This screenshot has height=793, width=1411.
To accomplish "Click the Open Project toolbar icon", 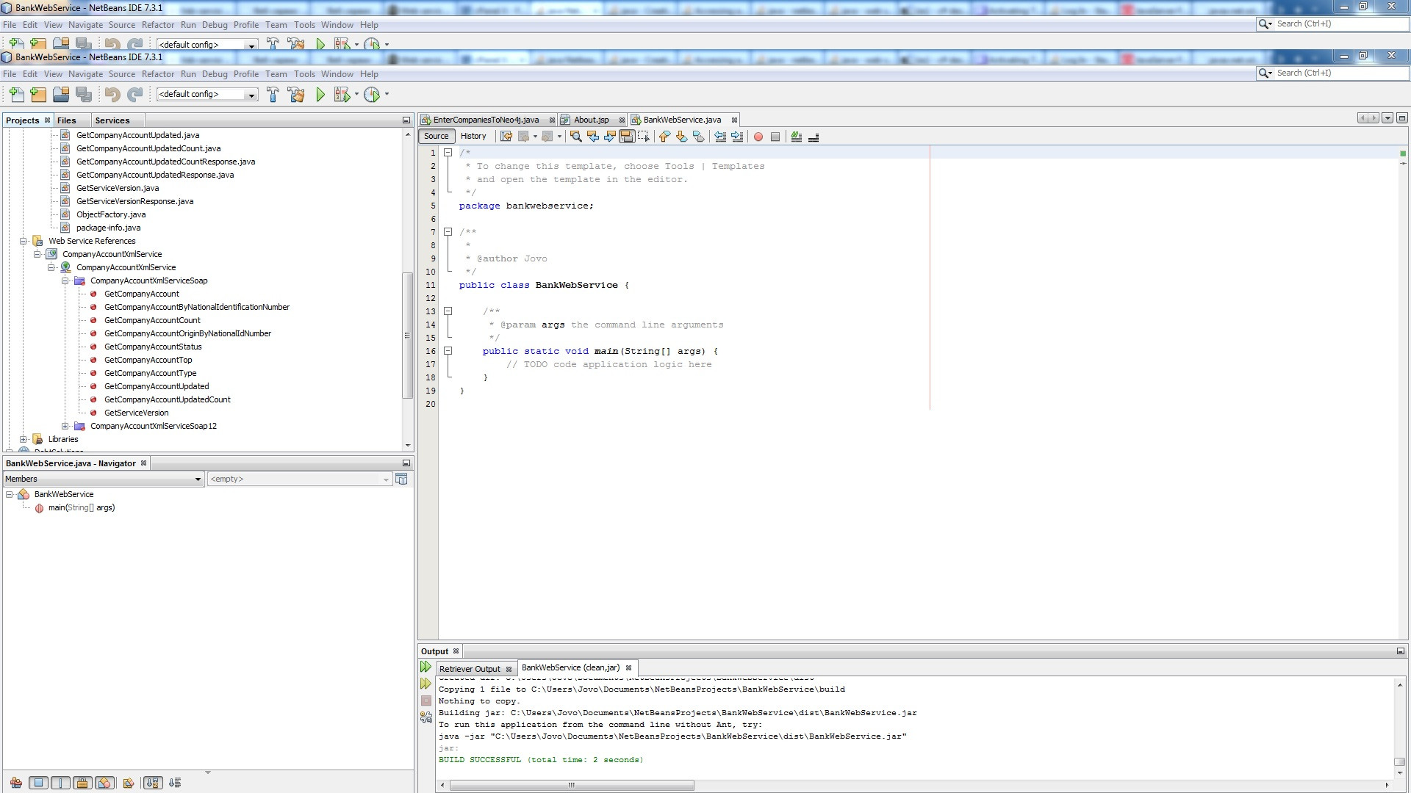I will point(61,94).
